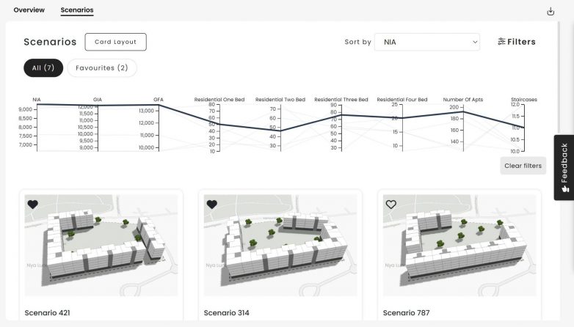Click the Number Of Apts axis

click(463, 127)
